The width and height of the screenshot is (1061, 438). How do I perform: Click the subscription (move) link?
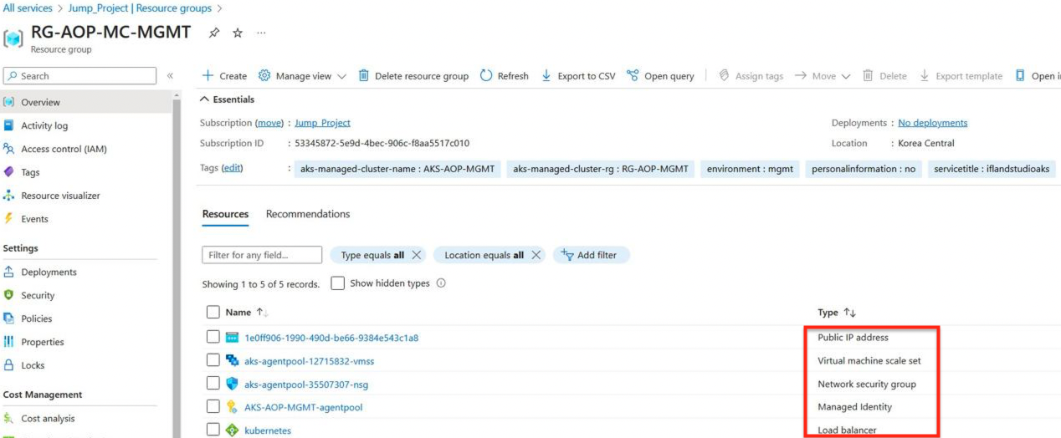pyautogui.click(x=269, y=123)
